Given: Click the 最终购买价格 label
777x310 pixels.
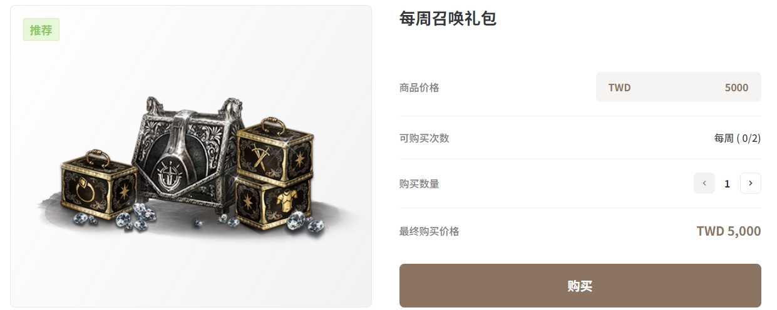Looking at the screenshot, I should [430, 231].
